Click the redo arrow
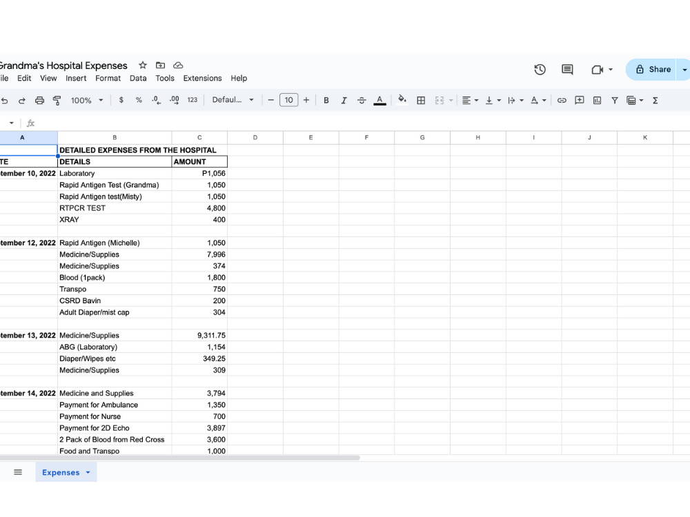The height and width of the screenshot is (517, 690). (x=21, y=100)
